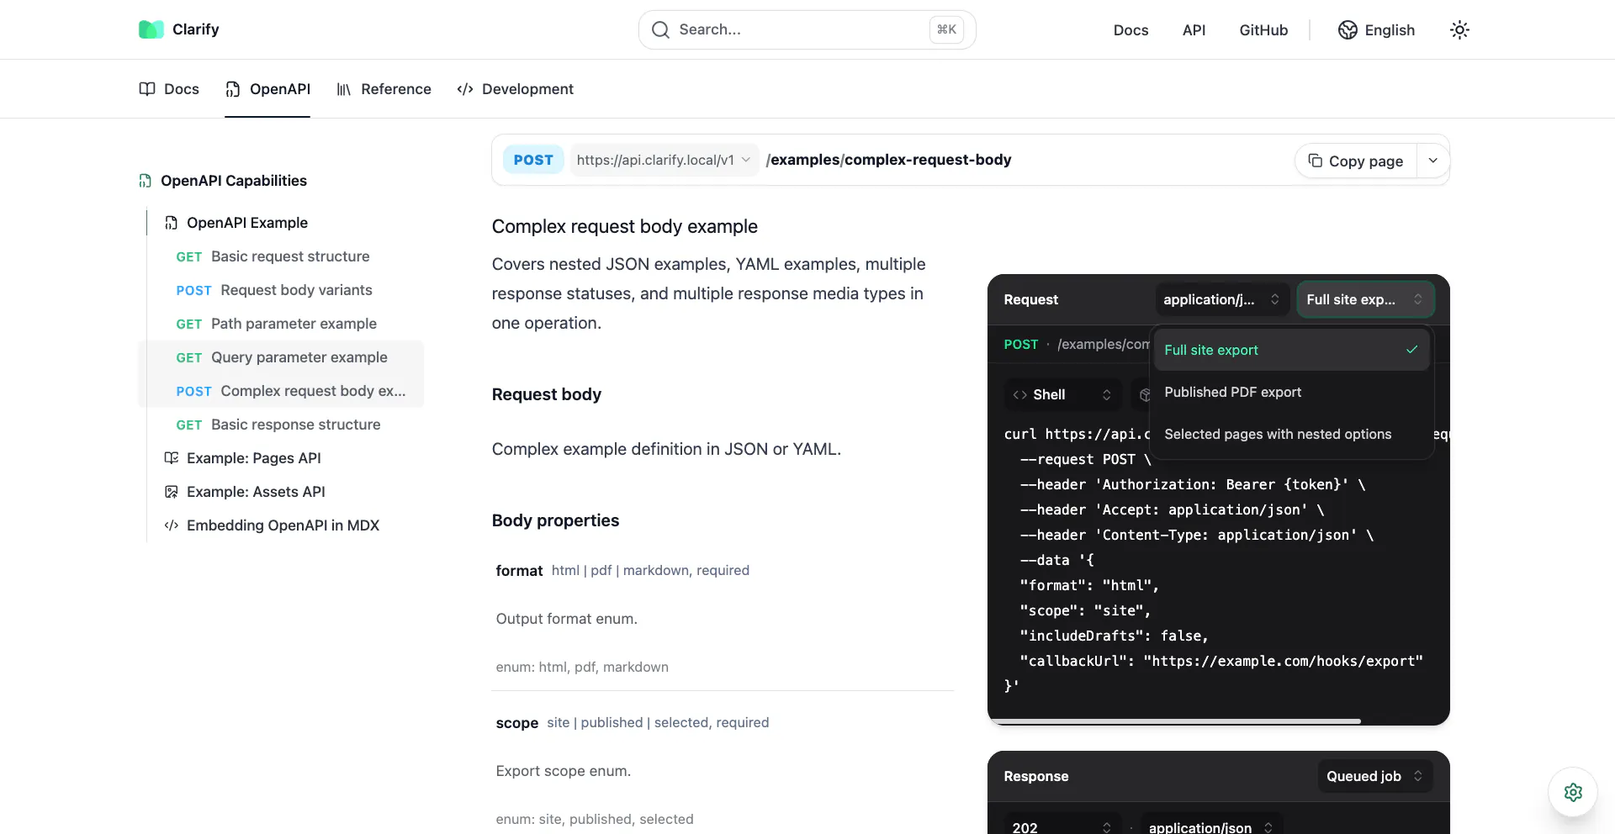Open the response application/json media selector
This screenshot has width=1615, height=834.
[1211, 827]
